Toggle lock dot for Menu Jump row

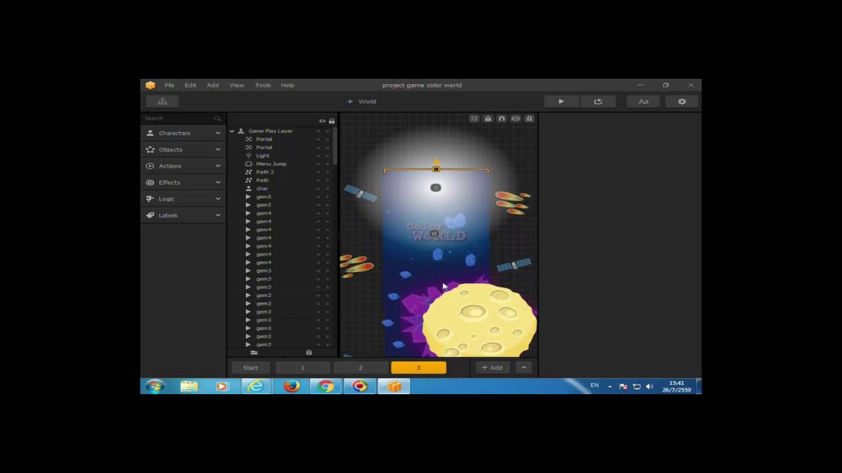click(x=328, y=164)
